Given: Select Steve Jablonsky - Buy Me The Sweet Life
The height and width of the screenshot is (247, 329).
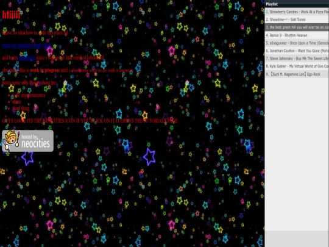Looking at the screenshot, I should click(297, 59).
